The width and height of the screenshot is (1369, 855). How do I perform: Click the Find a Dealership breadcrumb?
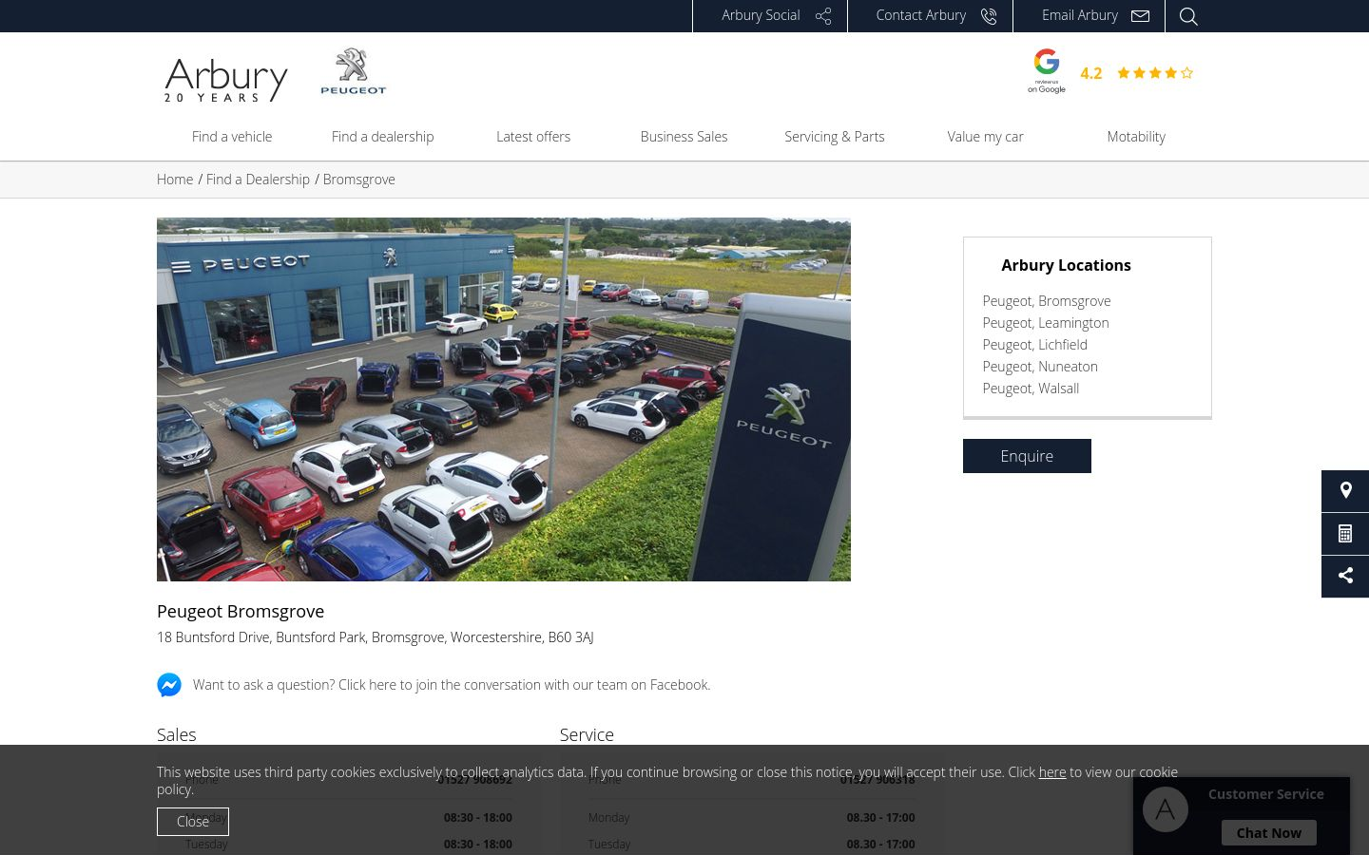click(258, 180)
